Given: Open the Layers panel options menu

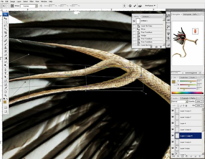Looking at the screenshot, I should coord(203,98).
